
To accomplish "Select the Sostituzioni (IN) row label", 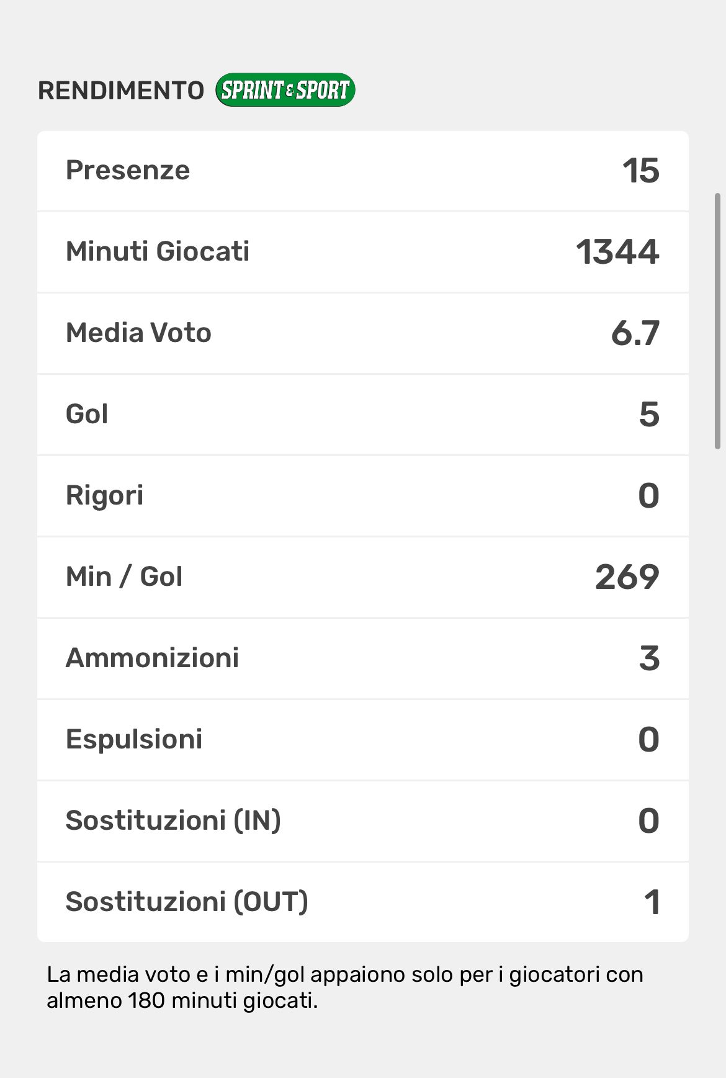I will point(173,820).
